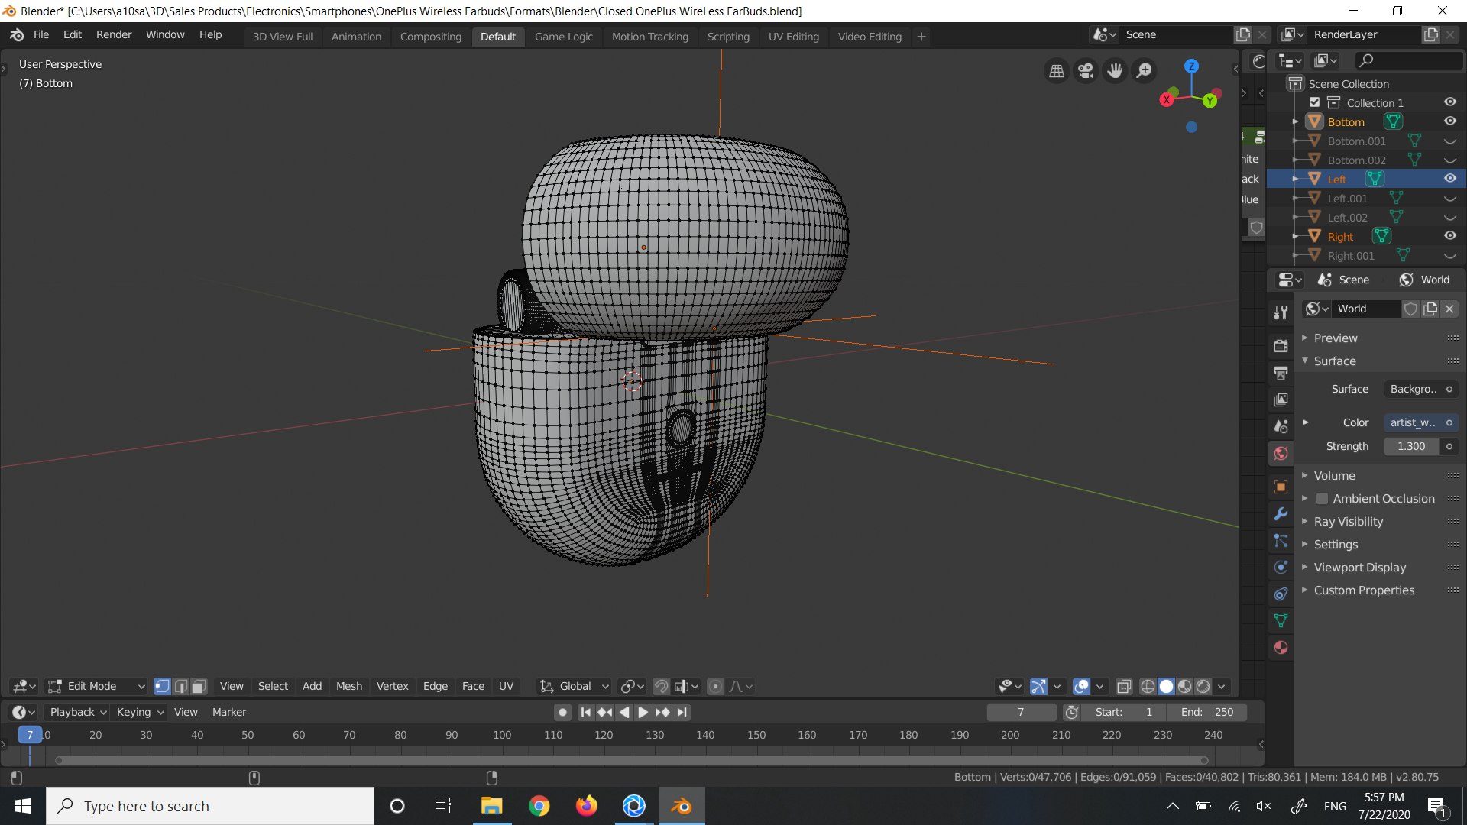Screen dimensions: 1467x825
Task: Switch to rendered viewport shading
Action: click(x=1203, y=686)
